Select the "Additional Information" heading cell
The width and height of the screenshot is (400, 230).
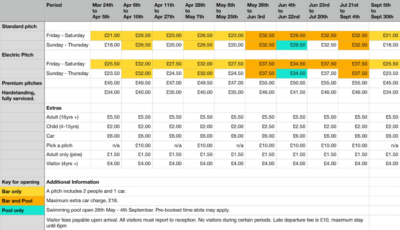(x=207, y=182)
